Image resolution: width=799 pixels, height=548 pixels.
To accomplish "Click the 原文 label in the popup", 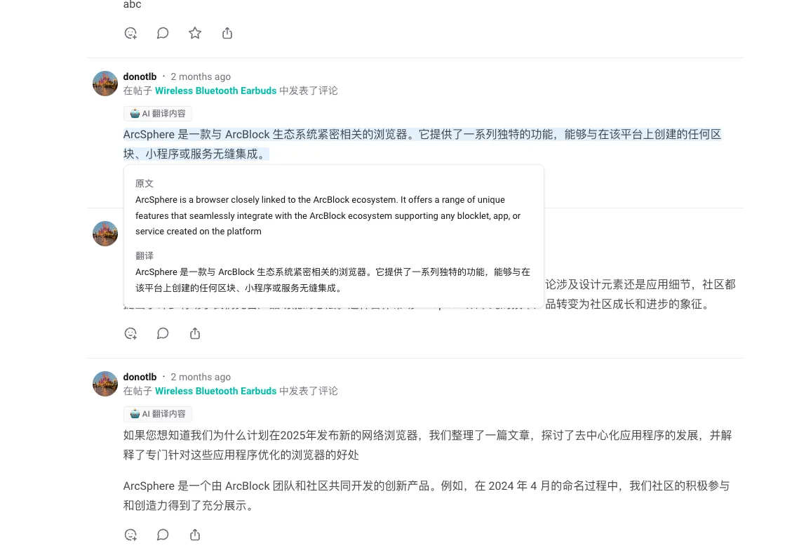I will click(x=145, y=184).
